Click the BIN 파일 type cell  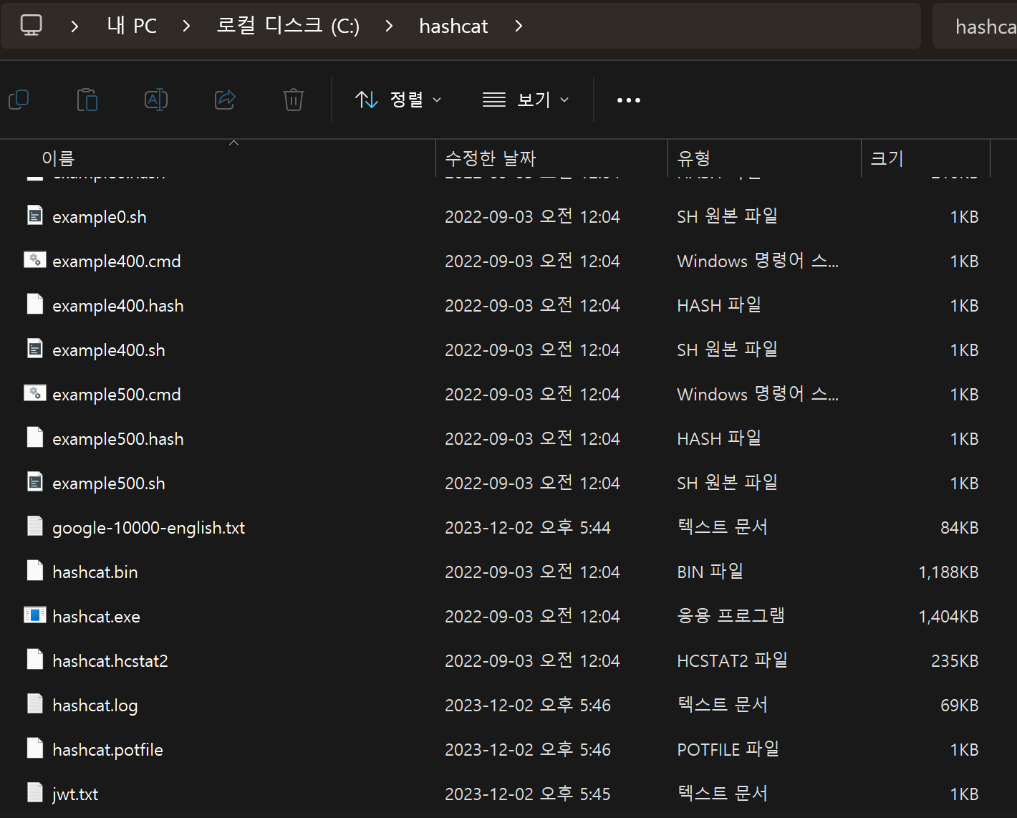pyautogui.click(x=710, y=572)
